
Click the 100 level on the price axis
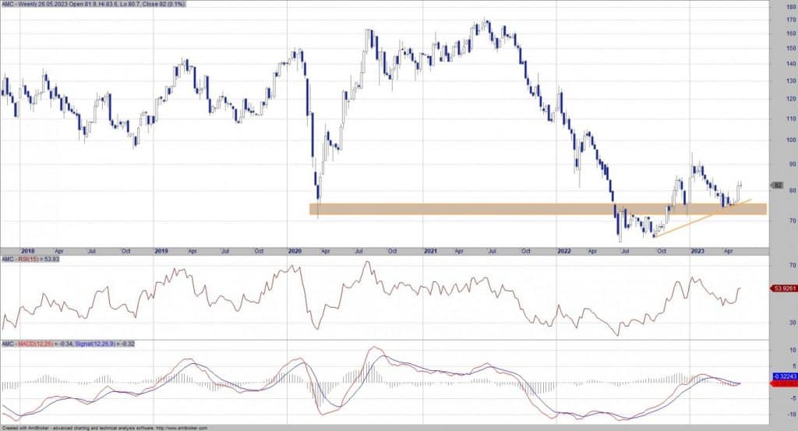[791, 140]
